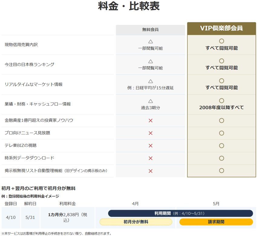Click the 1カ月分2,838円（税込） cell
257x236 pixels.
(x=67, y=218)
